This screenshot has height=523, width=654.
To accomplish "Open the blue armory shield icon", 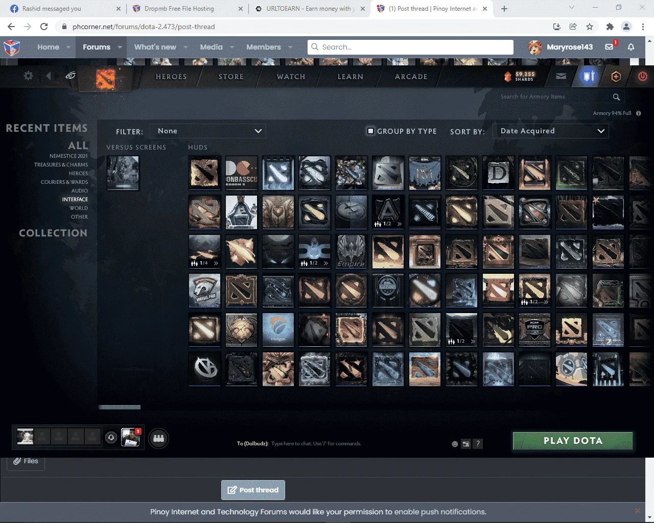I will 589,76.
